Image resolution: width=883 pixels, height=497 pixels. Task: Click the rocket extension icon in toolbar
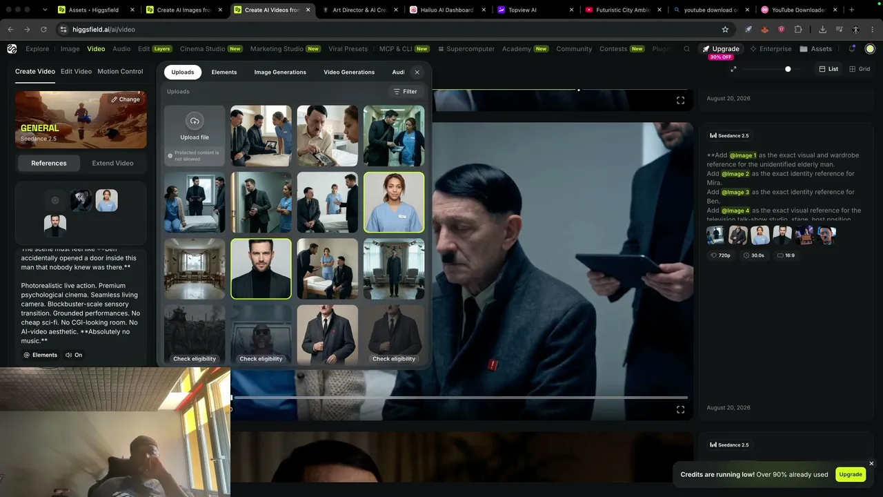pyautogui.click(x=748, y=30)
